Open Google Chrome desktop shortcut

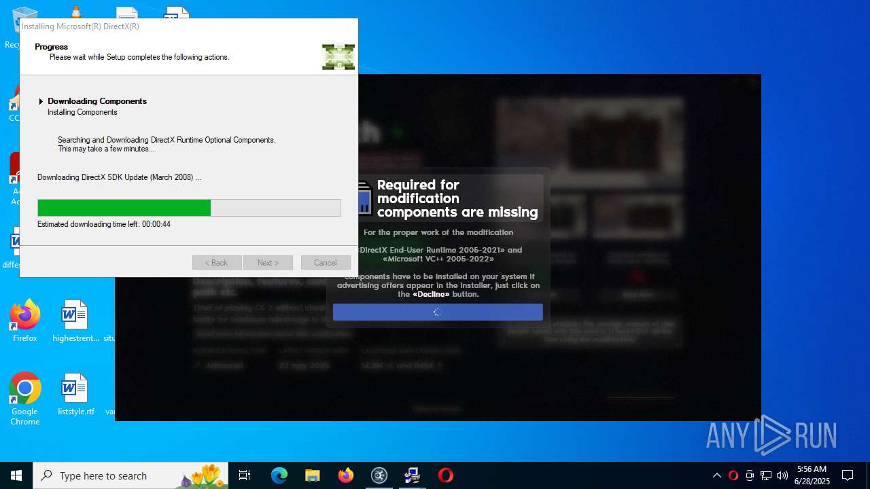25,399
